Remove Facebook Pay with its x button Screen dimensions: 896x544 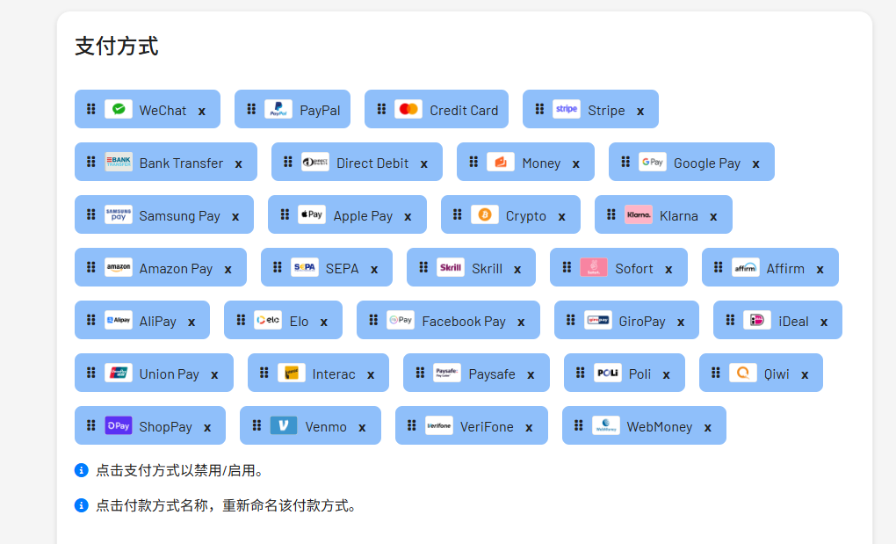[x=521, y=323]
